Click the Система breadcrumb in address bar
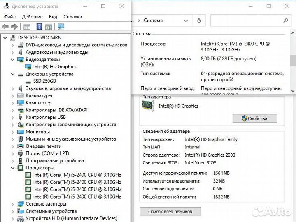This screenshot has height=222, width=296. pyautogui.click(x=153, y=21)
